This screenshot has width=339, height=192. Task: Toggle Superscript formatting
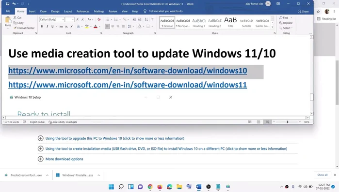(72, 27)
